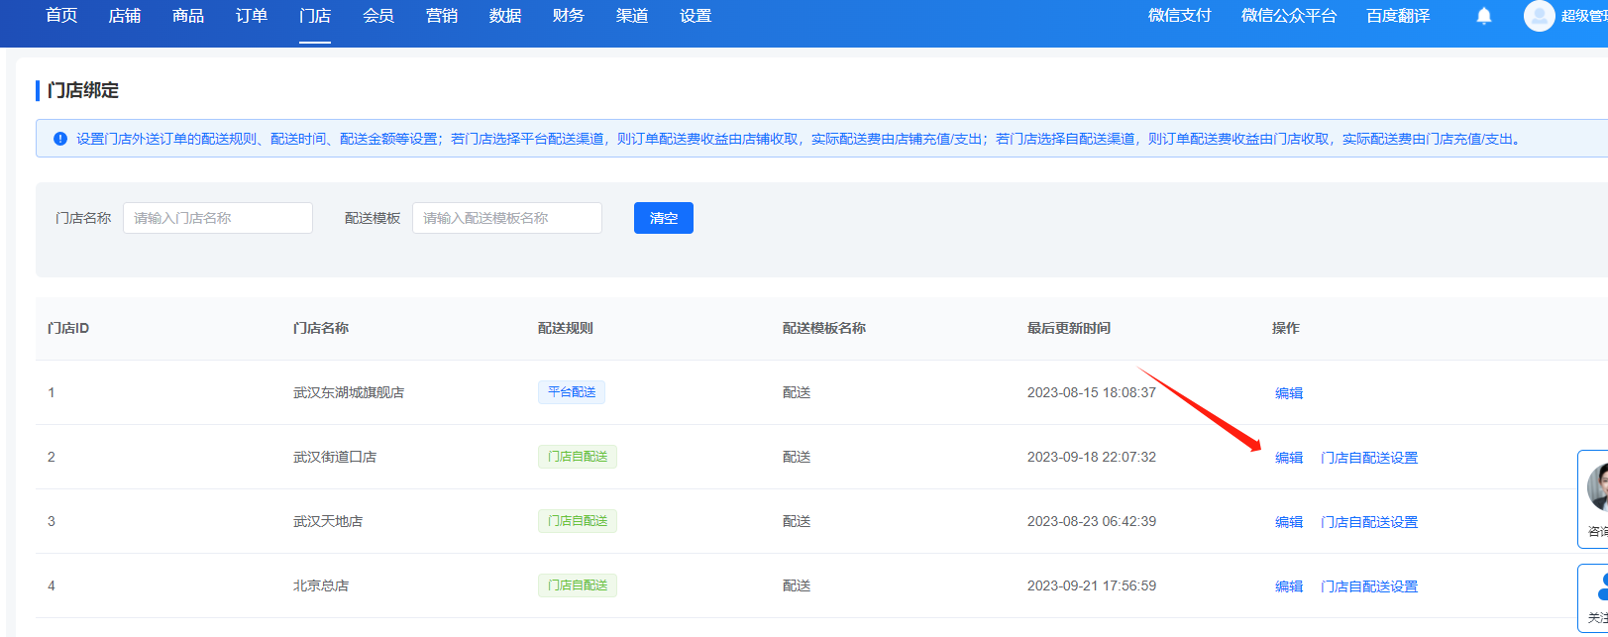Click the 门店绑定 page title
The height and width of the screenshot is (637, 1608).
click(83, 90)
